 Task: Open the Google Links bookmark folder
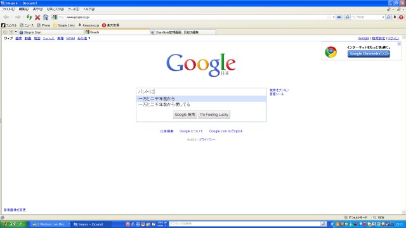click(64, 25)
